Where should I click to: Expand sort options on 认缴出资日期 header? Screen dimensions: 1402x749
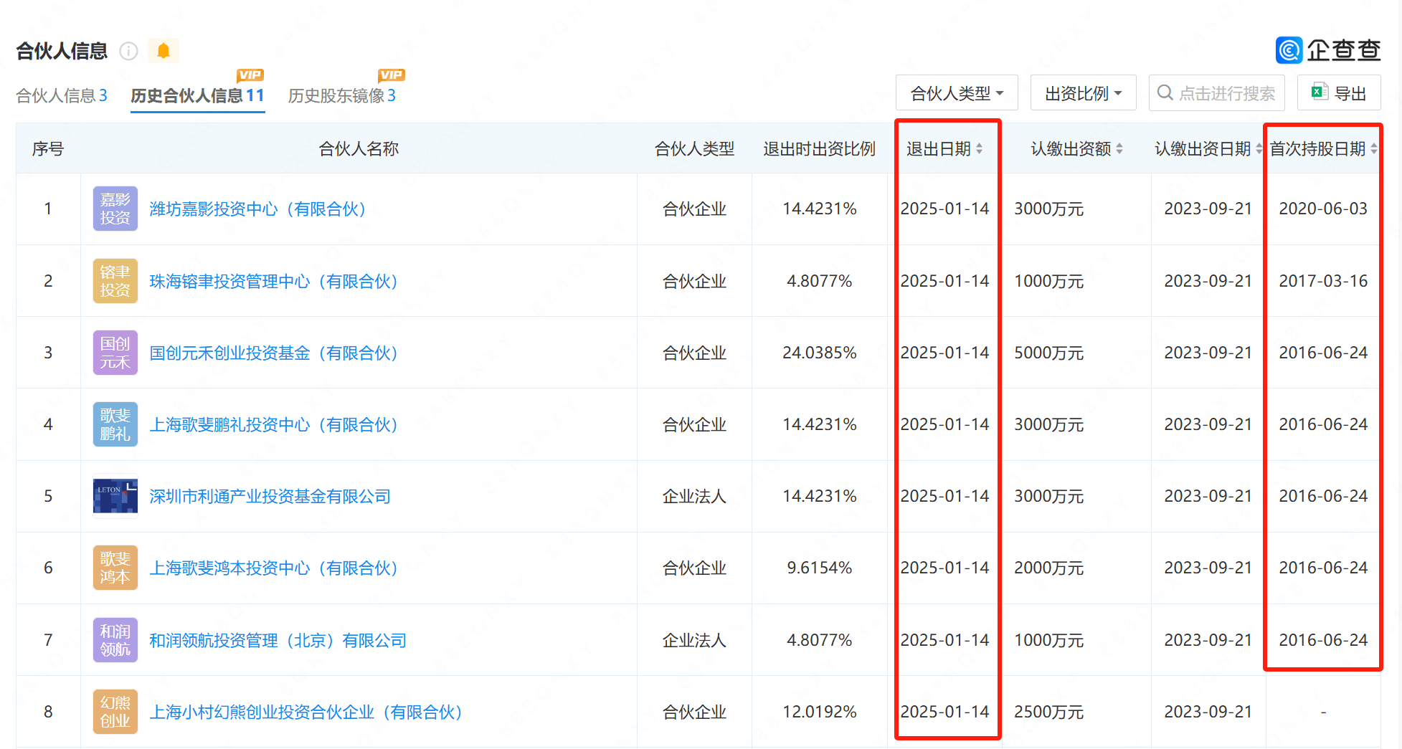click(x=1260, y=148)
